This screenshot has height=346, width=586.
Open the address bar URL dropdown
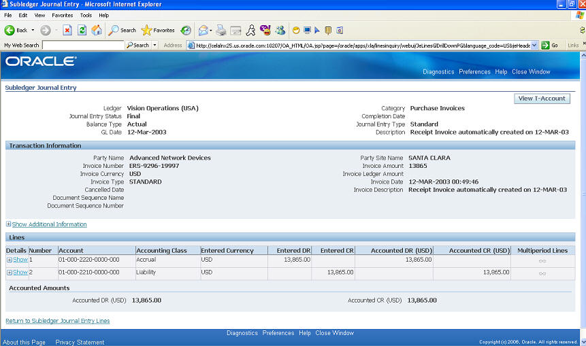[534, 46]
